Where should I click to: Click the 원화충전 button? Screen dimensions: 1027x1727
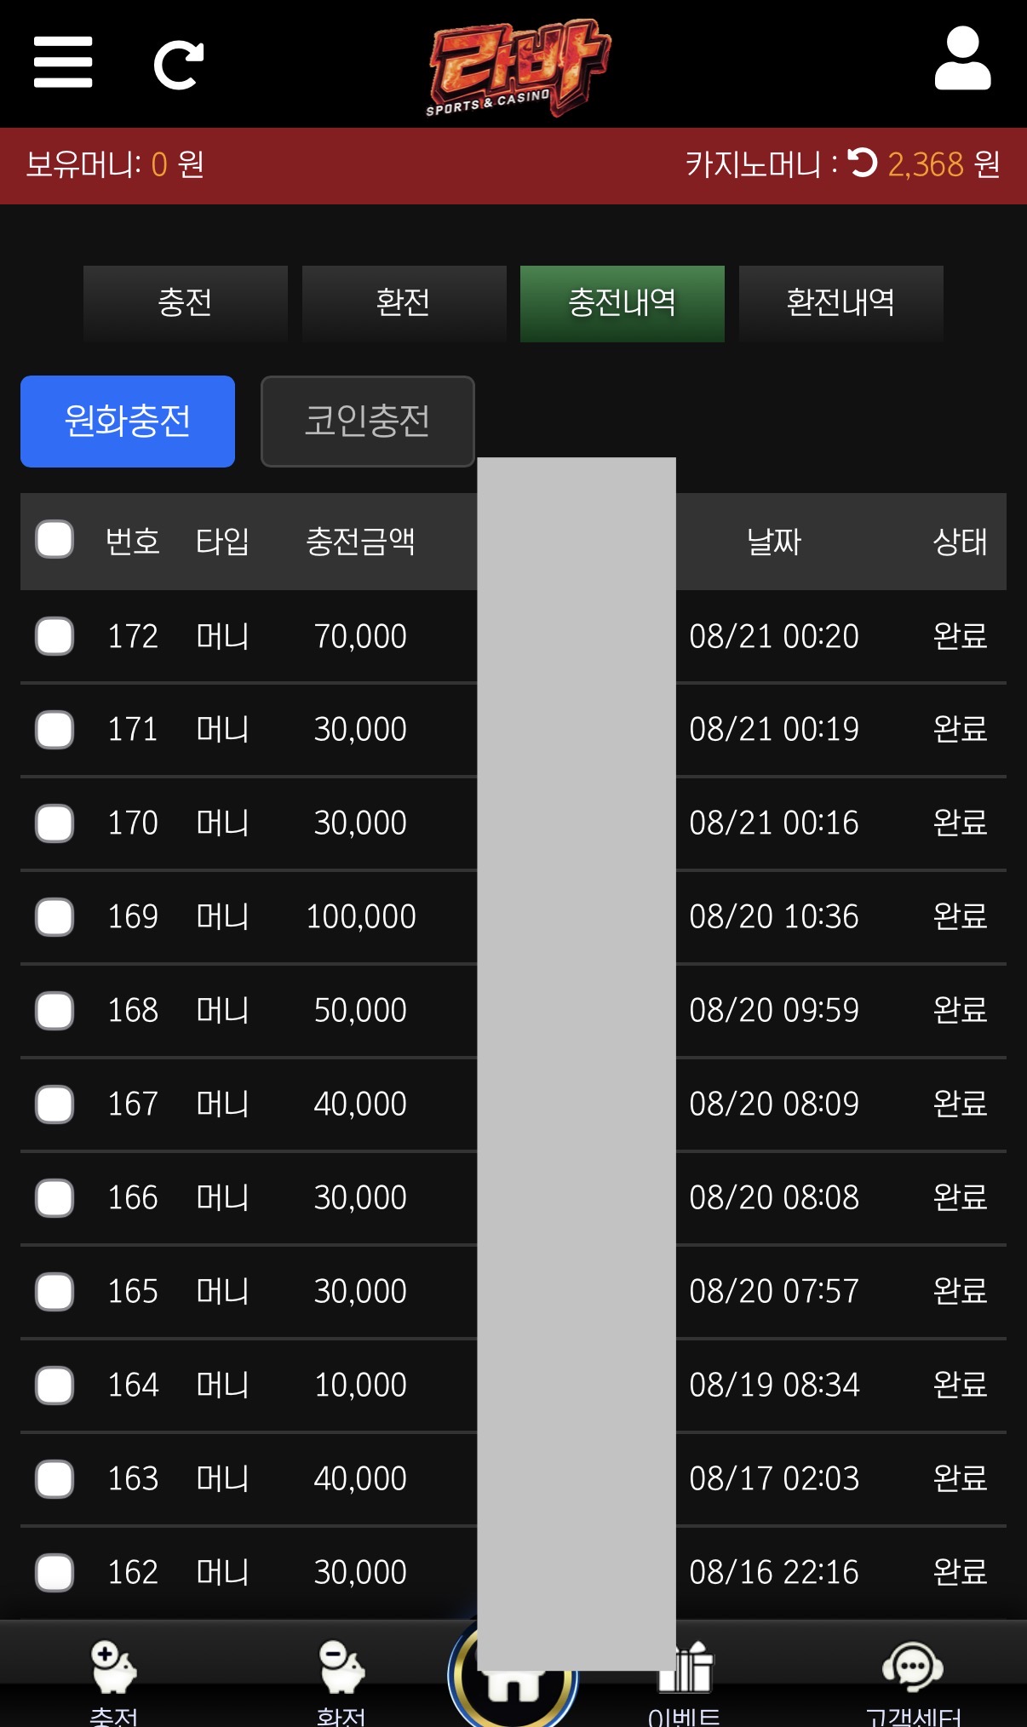[128, 422]
